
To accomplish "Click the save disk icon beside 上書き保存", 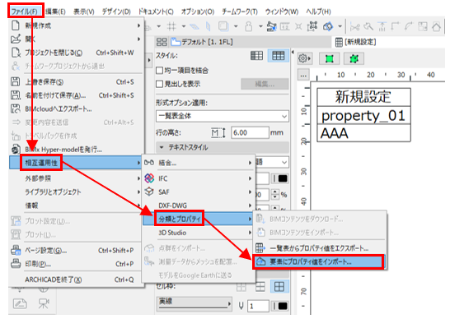I will click(x=16, y=81).
